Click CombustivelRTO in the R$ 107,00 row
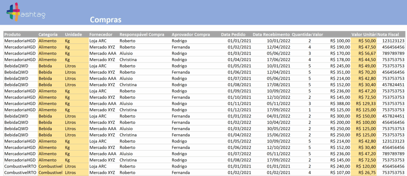The height and width of the screenshot is (176, 407). [20, 172]
